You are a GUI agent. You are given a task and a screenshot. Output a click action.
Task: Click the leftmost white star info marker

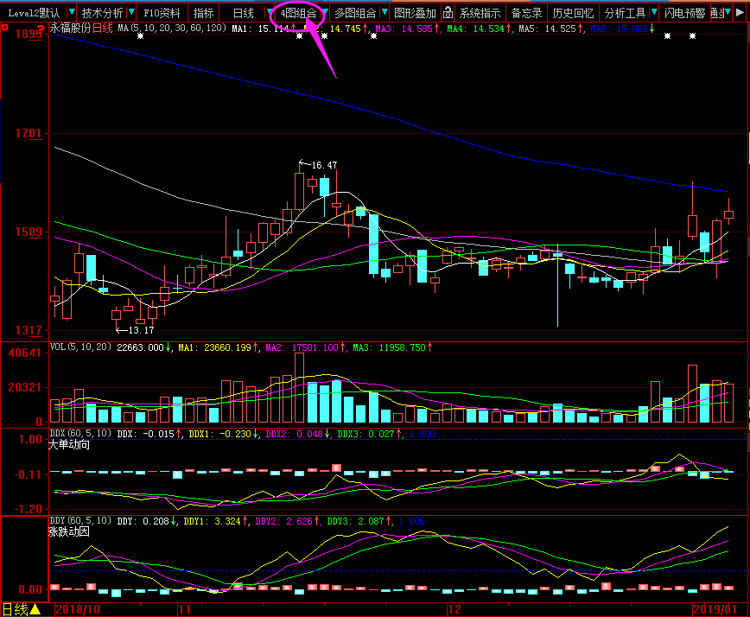pos(140,36)
